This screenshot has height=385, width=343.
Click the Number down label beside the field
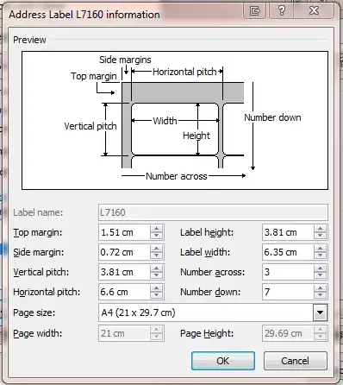click(210, 292)
